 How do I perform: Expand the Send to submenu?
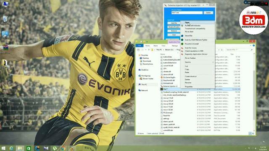coord(198,62)
